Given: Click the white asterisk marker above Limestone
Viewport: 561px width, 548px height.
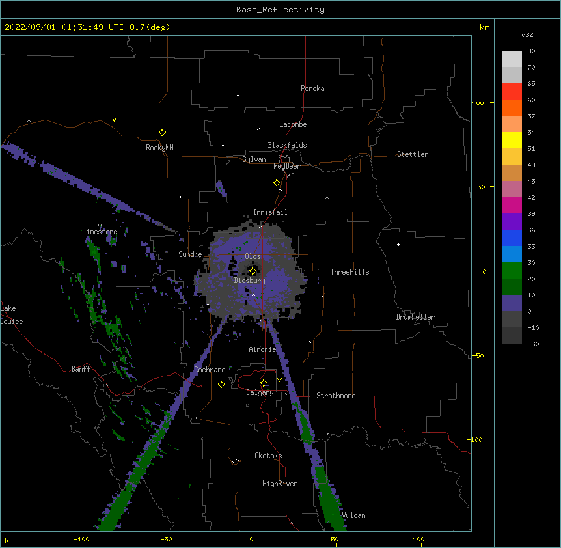Looking at the screenshot, I should pyautogui.click(x=100, y=225).
